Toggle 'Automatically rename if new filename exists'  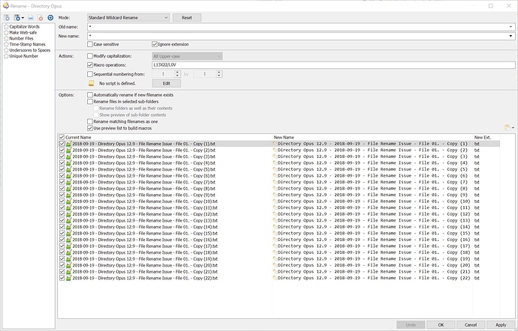(x=90, y=95)
